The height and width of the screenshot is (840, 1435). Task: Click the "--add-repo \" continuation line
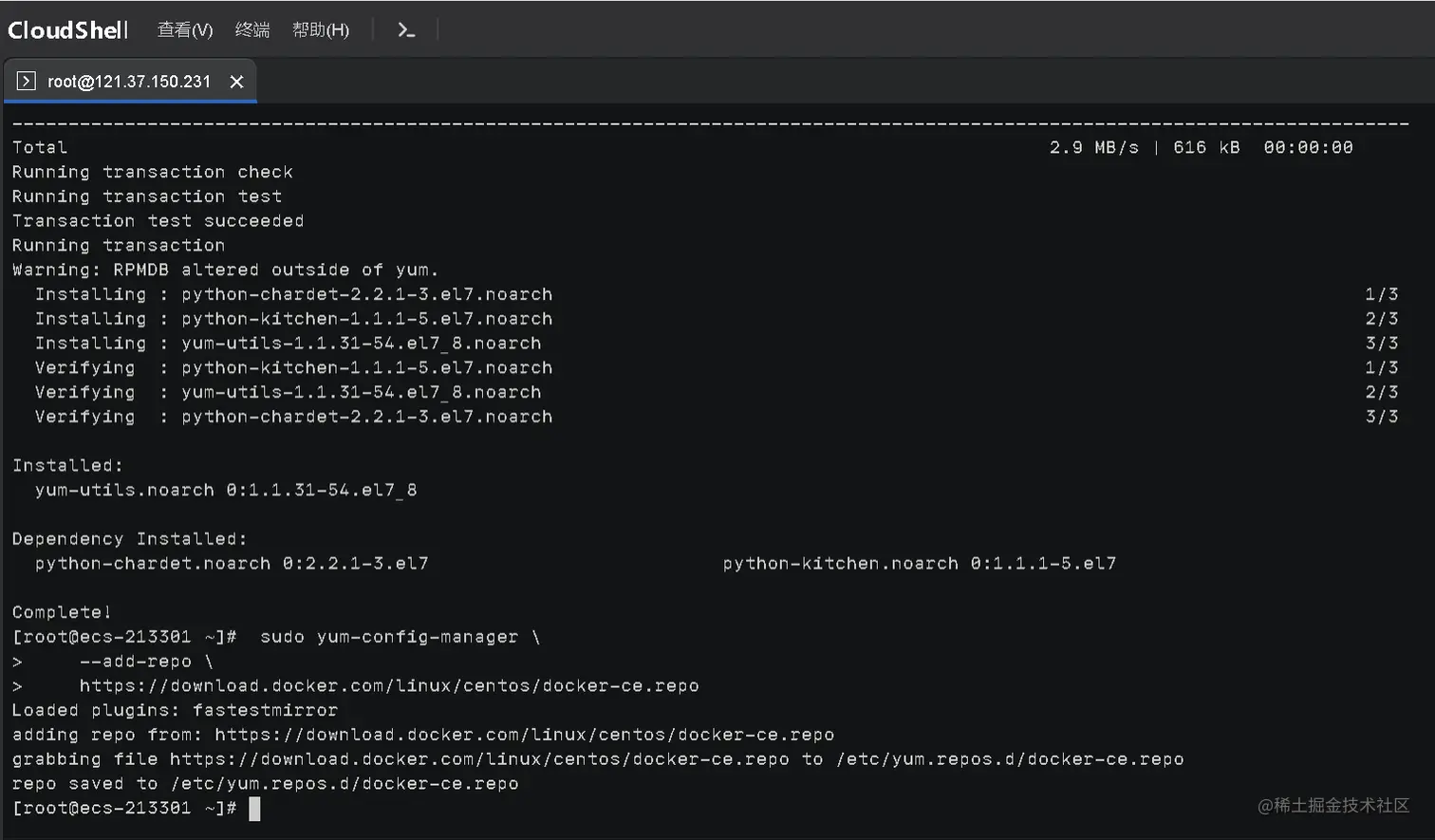pos(146,662)
